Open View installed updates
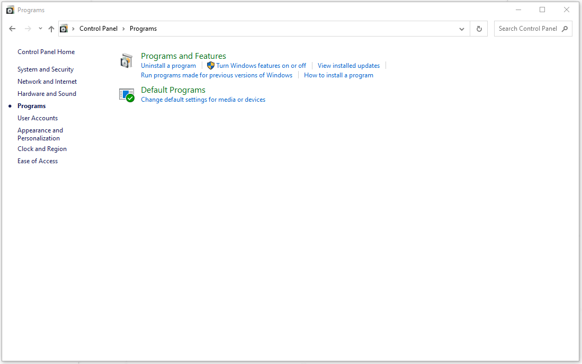This screenshot has width=582, height=364. coord(348,65)
